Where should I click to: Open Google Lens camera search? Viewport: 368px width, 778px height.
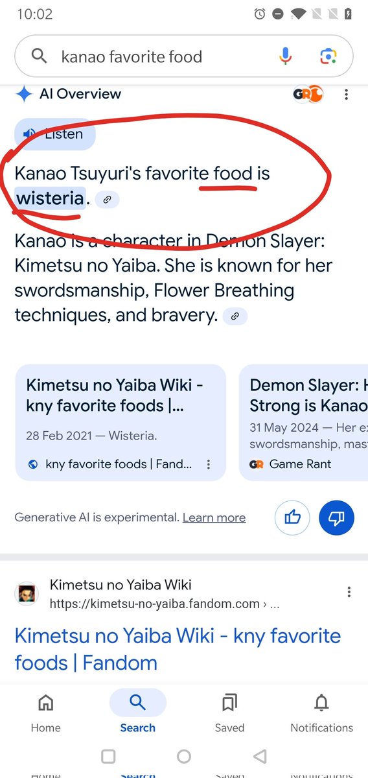click(328, 56)
